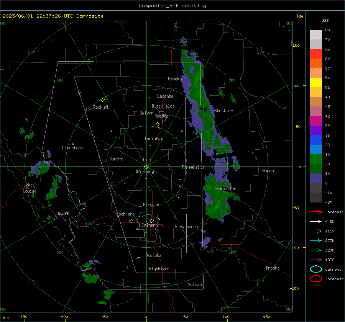Click the timestamp 2023/06/01 22:37:26 UTC Composite

click(x=53, y=16)
